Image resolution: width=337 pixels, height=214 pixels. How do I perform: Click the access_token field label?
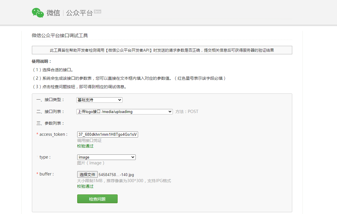coord(53,134)
